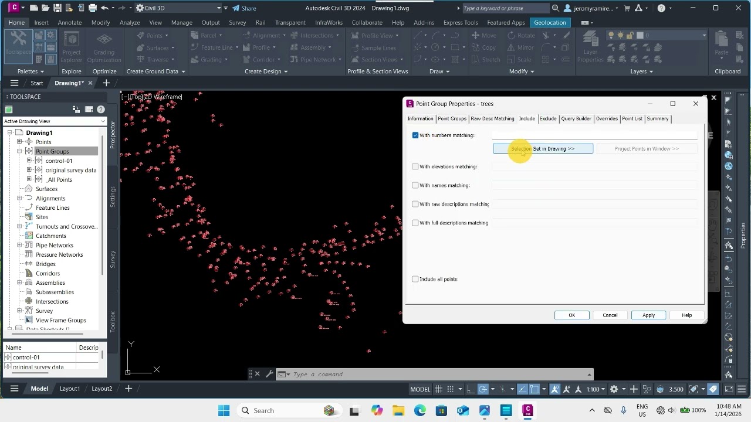Select original survey data point group
This screenshot has width=751, height=422.
(70, 170)
